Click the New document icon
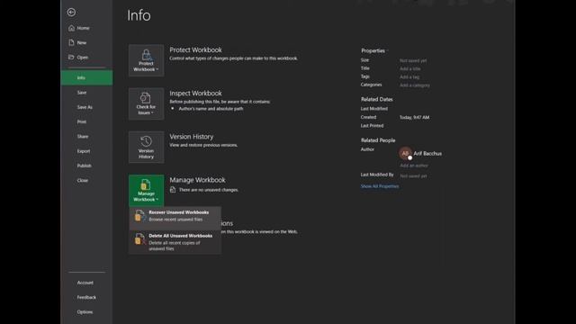The height and width of the screenshot is (324, 576). (71, 42)
